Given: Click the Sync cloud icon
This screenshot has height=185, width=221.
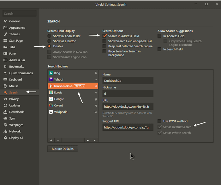Looking at the screenshot, I should (5, 118).
